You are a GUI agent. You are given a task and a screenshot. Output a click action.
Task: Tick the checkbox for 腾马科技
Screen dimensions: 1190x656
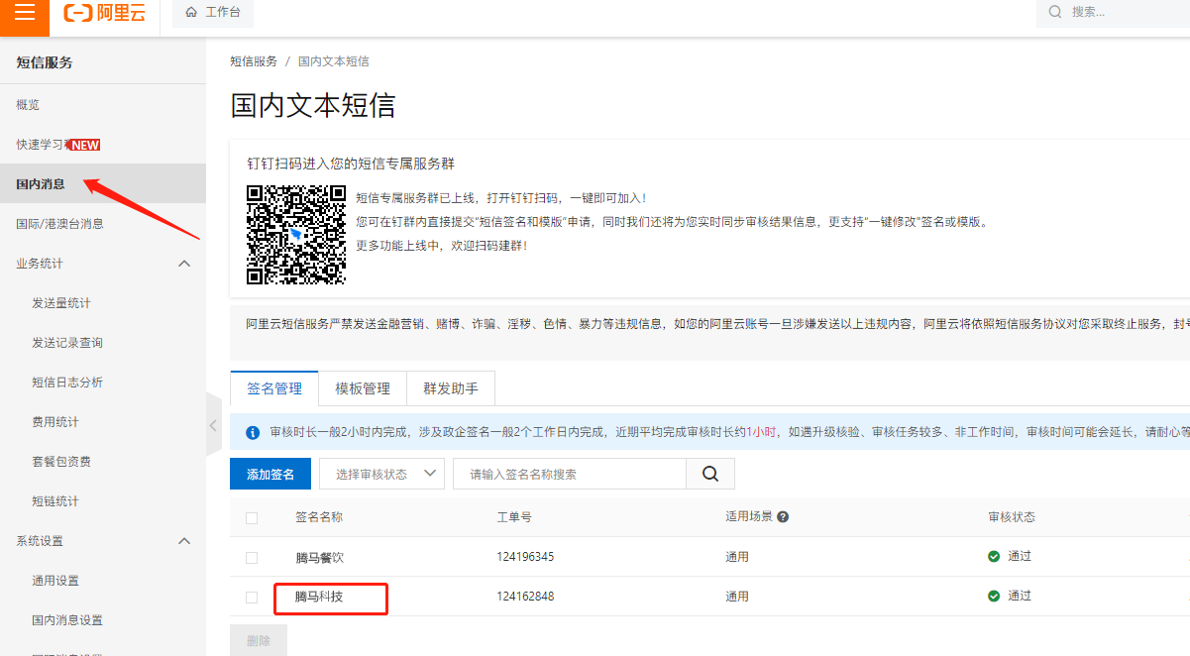pyautogui.click(x=252, y=598)
